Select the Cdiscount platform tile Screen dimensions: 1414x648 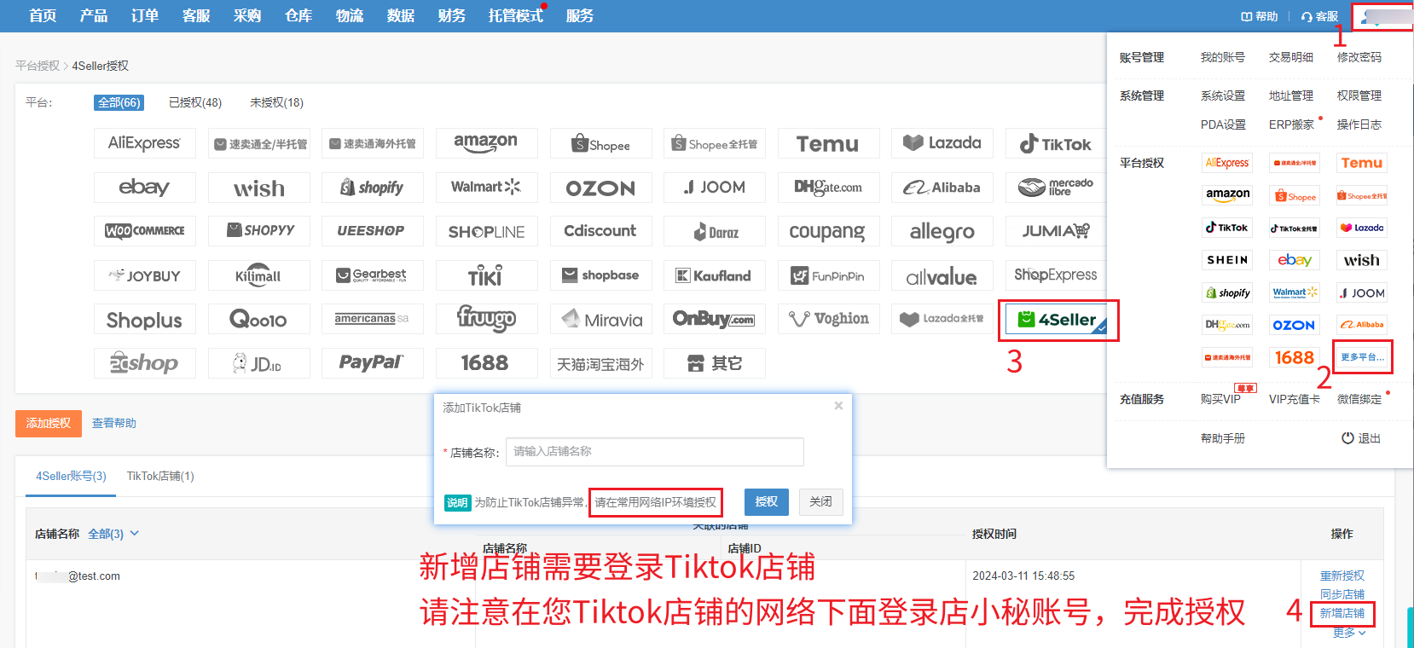[600, 231]
